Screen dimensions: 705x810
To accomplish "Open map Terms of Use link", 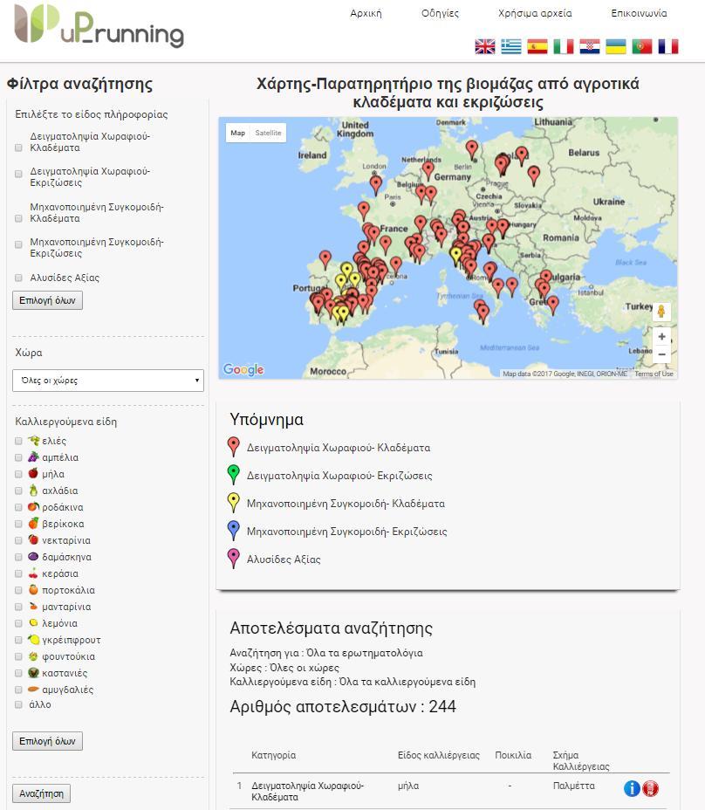I will click(654, 374).
